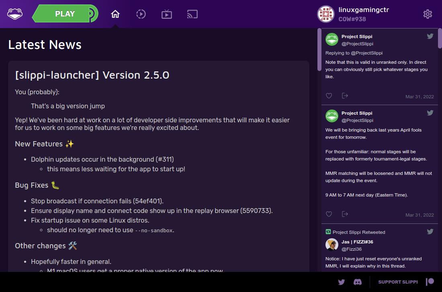Click SUPPORT SLIPPI link
Viewport: 442px width, 292px height.
click(x=398, y=282)
